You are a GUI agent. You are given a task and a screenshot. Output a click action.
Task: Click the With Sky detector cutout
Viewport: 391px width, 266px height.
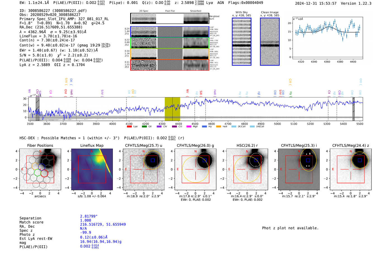pyautogui.click(x=242, y=42)
